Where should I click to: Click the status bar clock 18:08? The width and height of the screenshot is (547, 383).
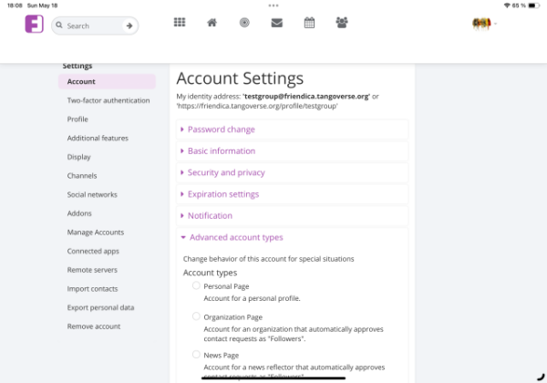click(15, 5)
